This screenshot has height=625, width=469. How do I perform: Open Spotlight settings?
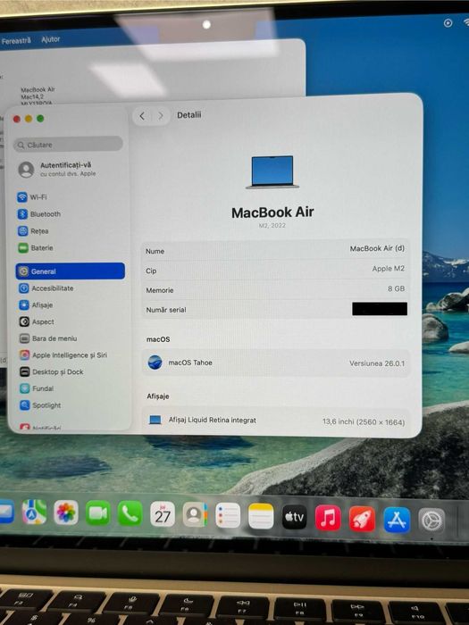(x=41, y=405)
